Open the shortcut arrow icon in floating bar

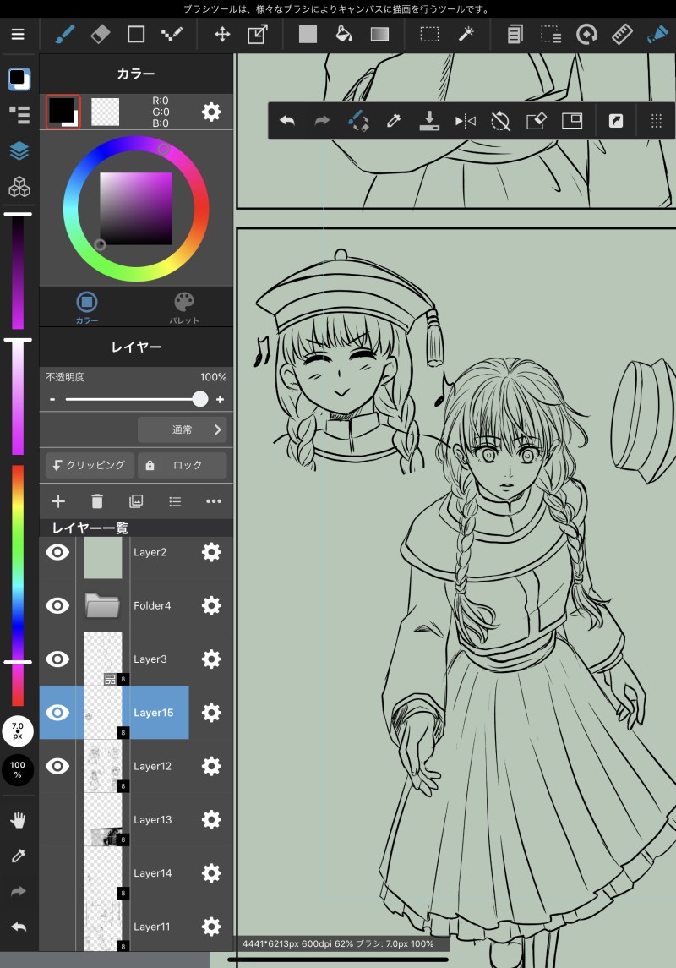(x=615, y=121)
